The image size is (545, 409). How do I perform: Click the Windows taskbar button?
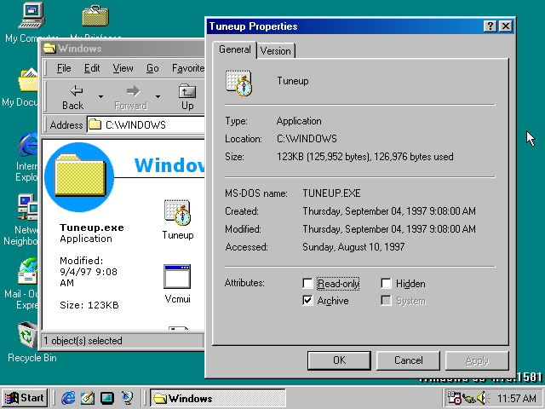[x=218, y=398]
